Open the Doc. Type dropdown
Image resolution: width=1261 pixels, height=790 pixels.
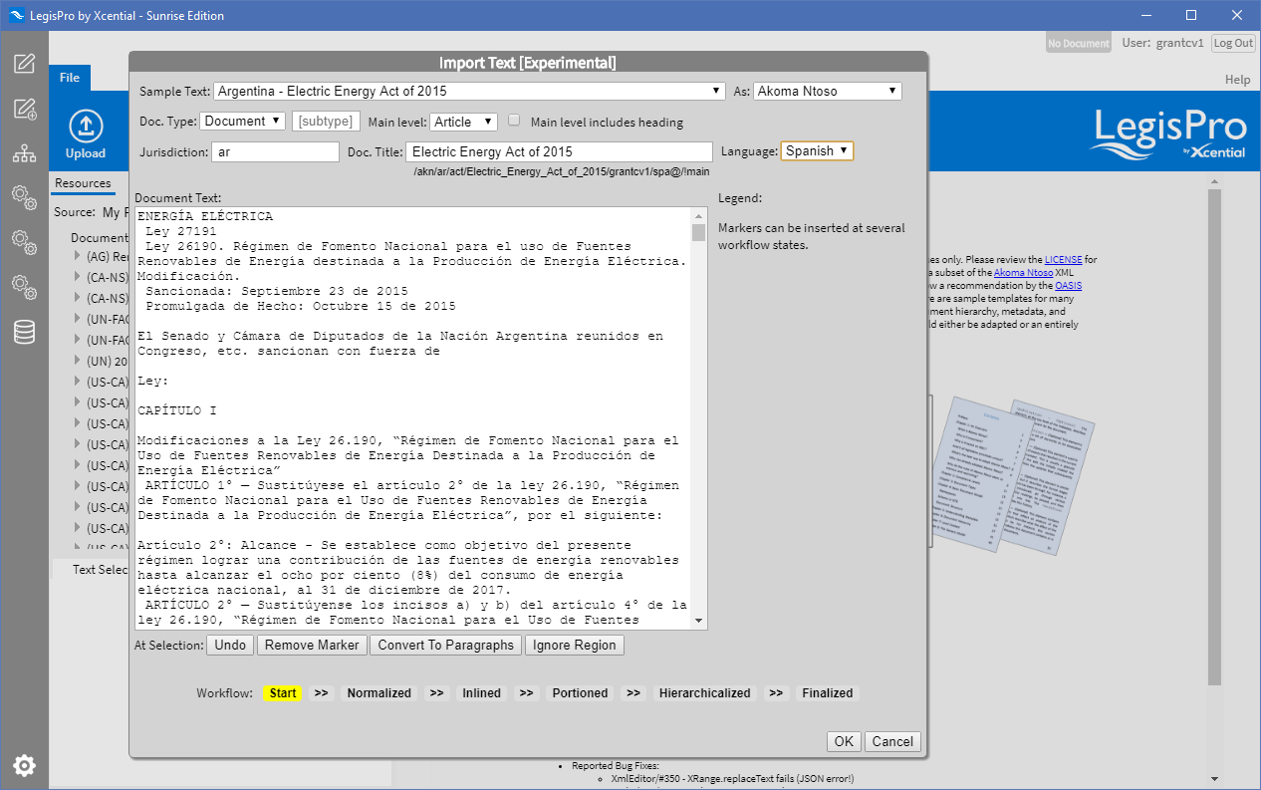click(x=243, y=121)
